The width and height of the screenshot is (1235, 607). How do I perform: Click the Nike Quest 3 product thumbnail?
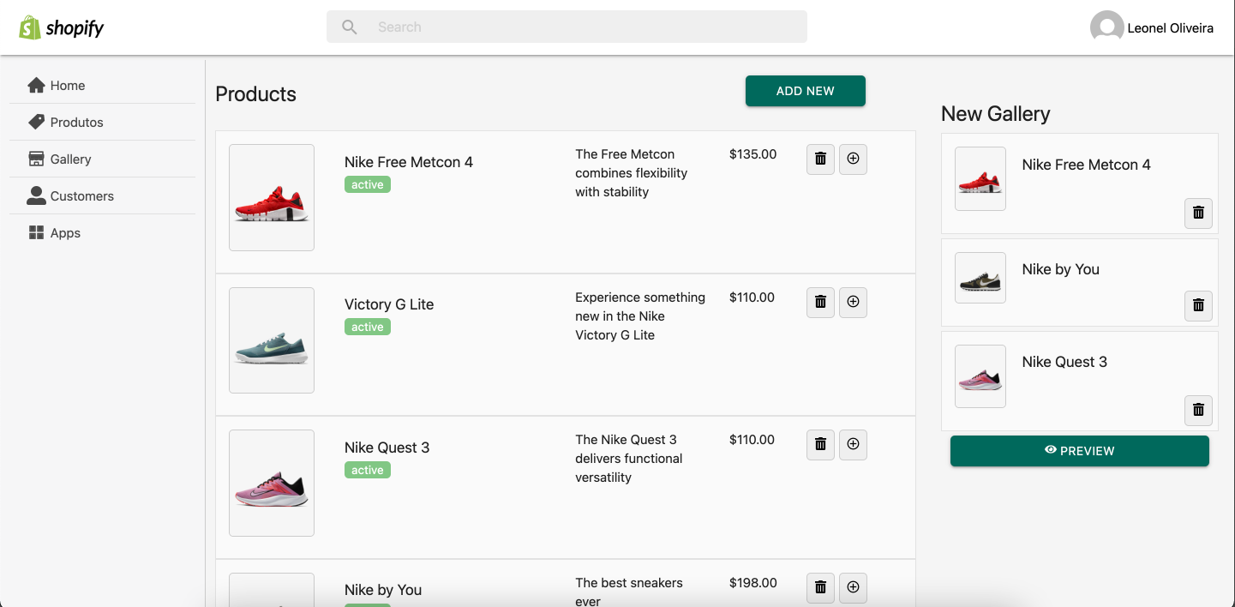tap(271, 483)
